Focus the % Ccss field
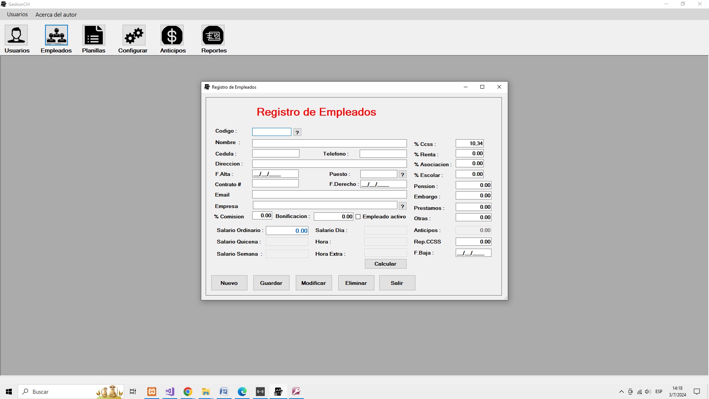The image size is (709, 399). tap(470, 143)
